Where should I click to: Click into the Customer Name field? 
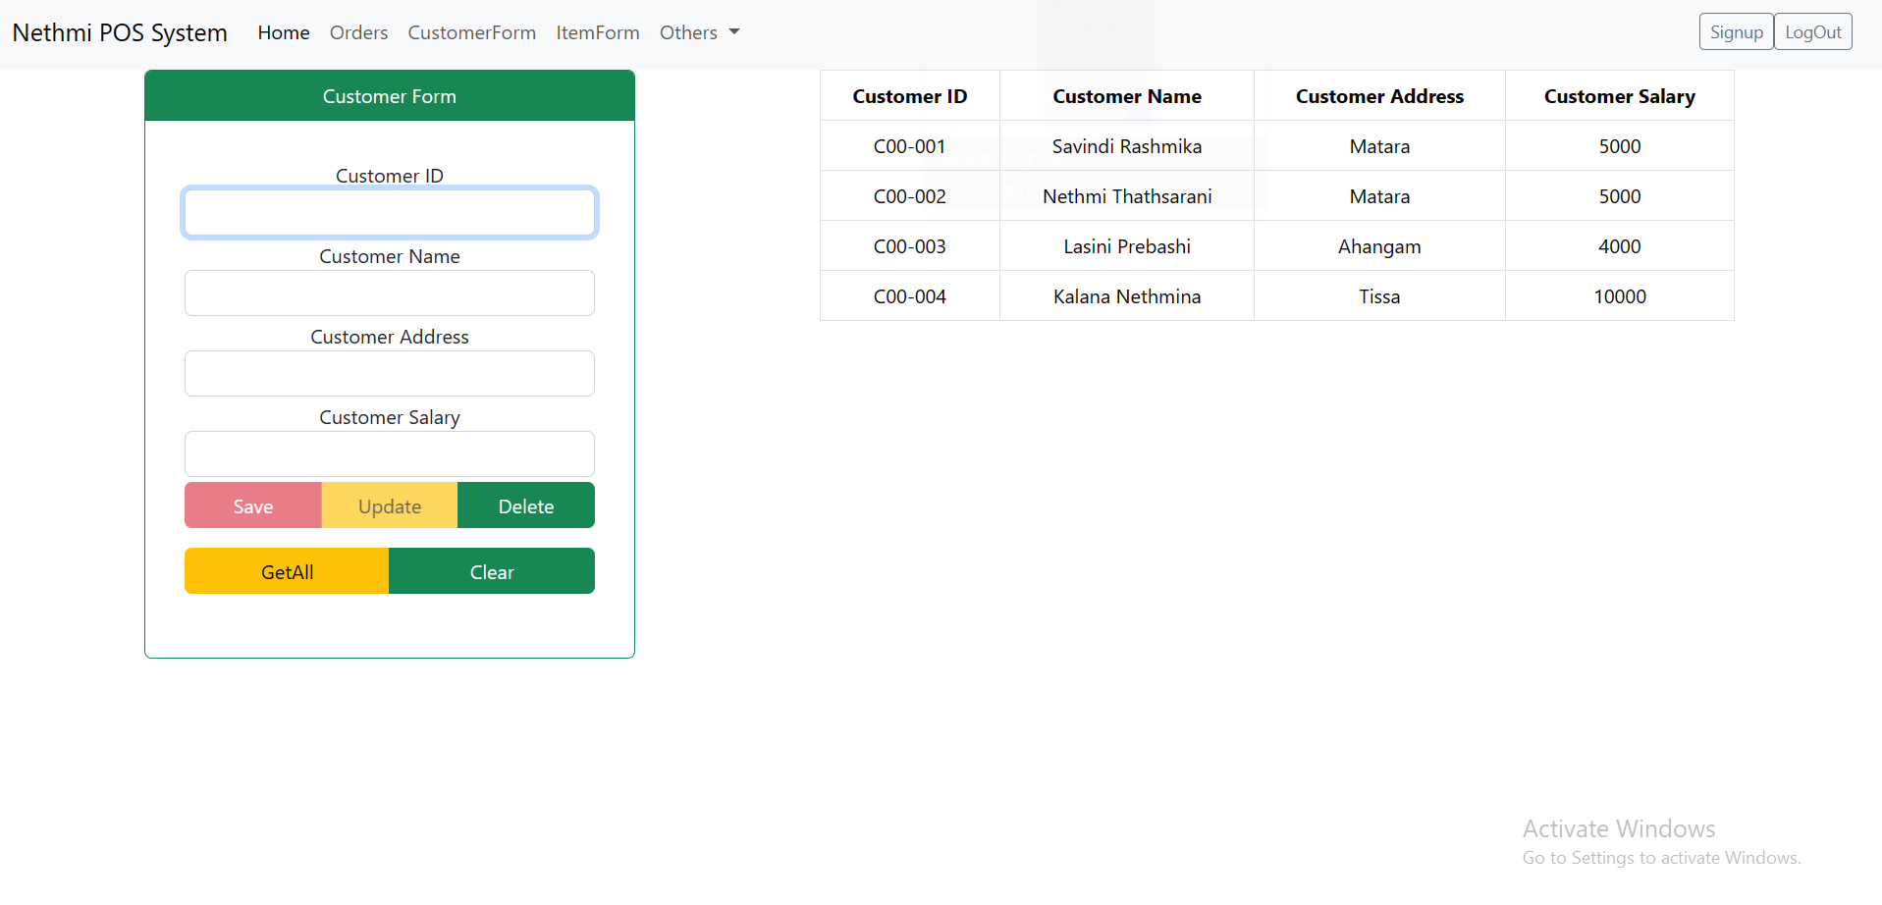pyautogui.click(x=390, y=293)
